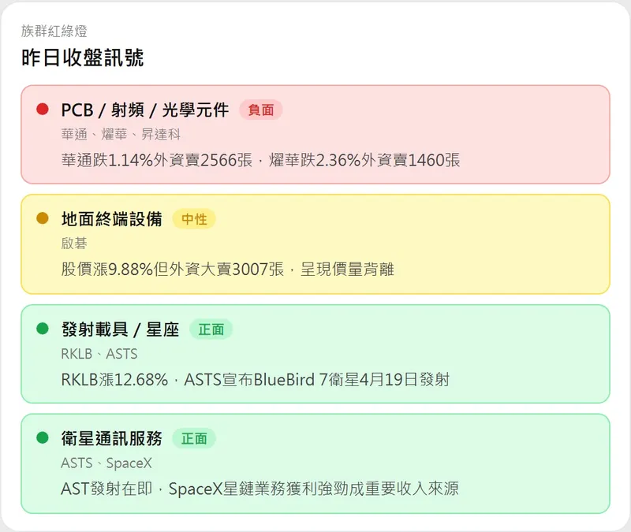Select the RKLB、ASTS ticker line
The image size is (631, 532).
point(99,353)
